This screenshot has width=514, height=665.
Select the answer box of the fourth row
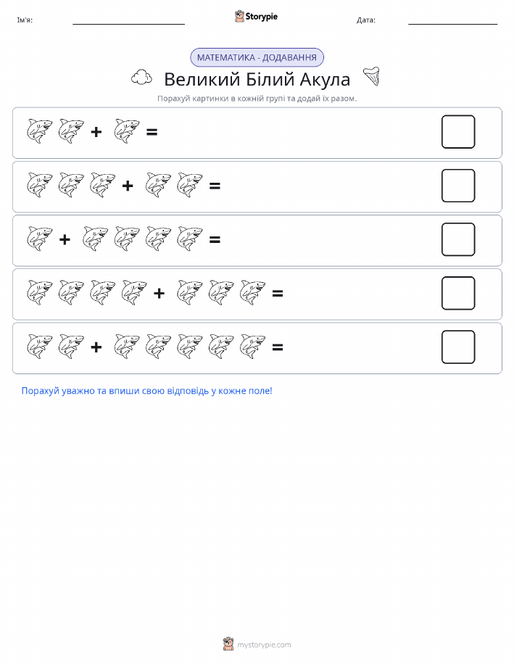(458, 294)
